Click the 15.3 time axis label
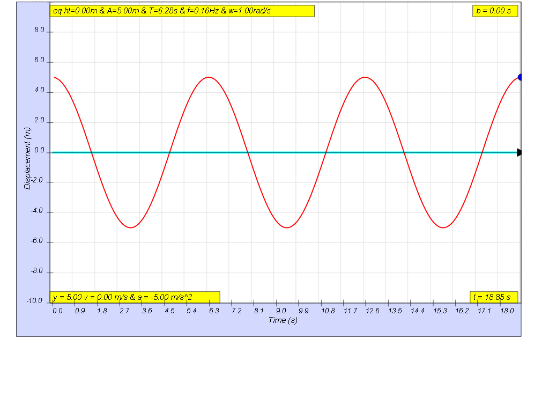 coord(440,311)
